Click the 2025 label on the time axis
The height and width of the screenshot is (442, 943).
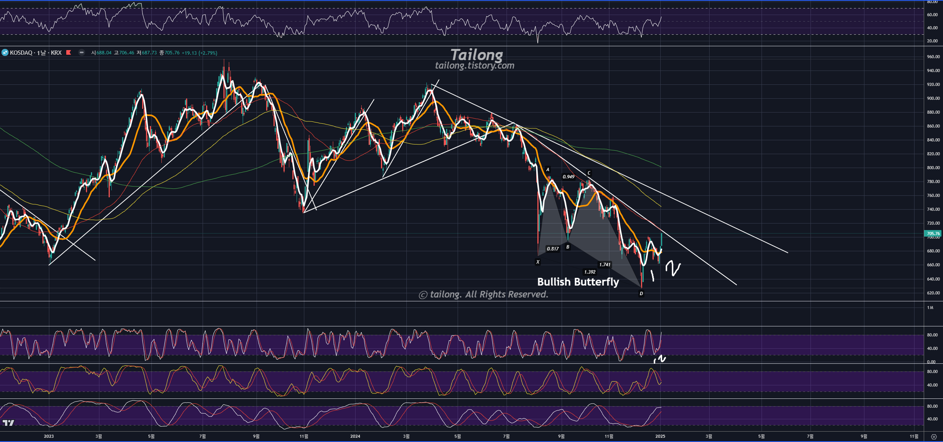click(x=660, y=436)
